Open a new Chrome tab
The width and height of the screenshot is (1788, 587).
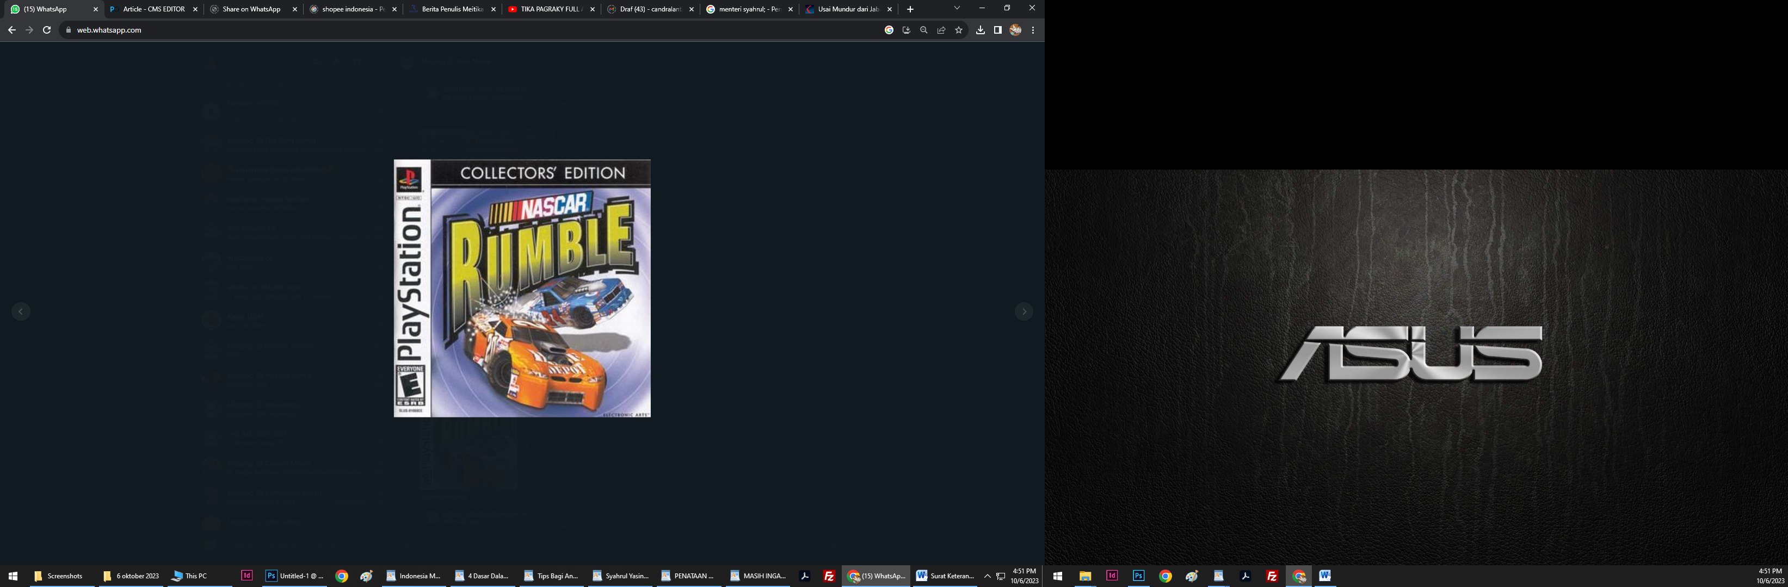coord(910,9)
